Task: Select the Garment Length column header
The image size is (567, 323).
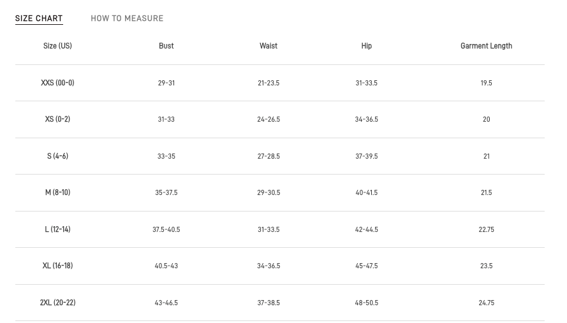Action: click(x=486, y=46)
